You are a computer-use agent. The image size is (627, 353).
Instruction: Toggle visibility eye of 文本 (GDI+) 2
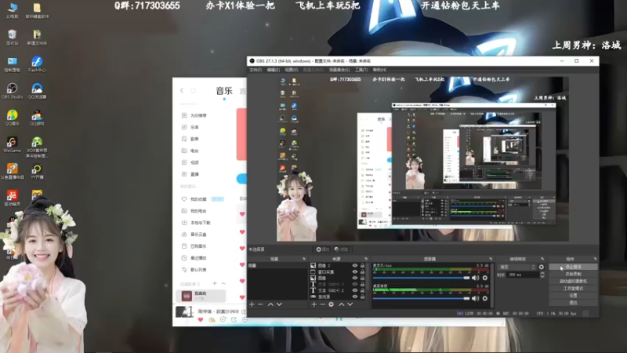355,290
